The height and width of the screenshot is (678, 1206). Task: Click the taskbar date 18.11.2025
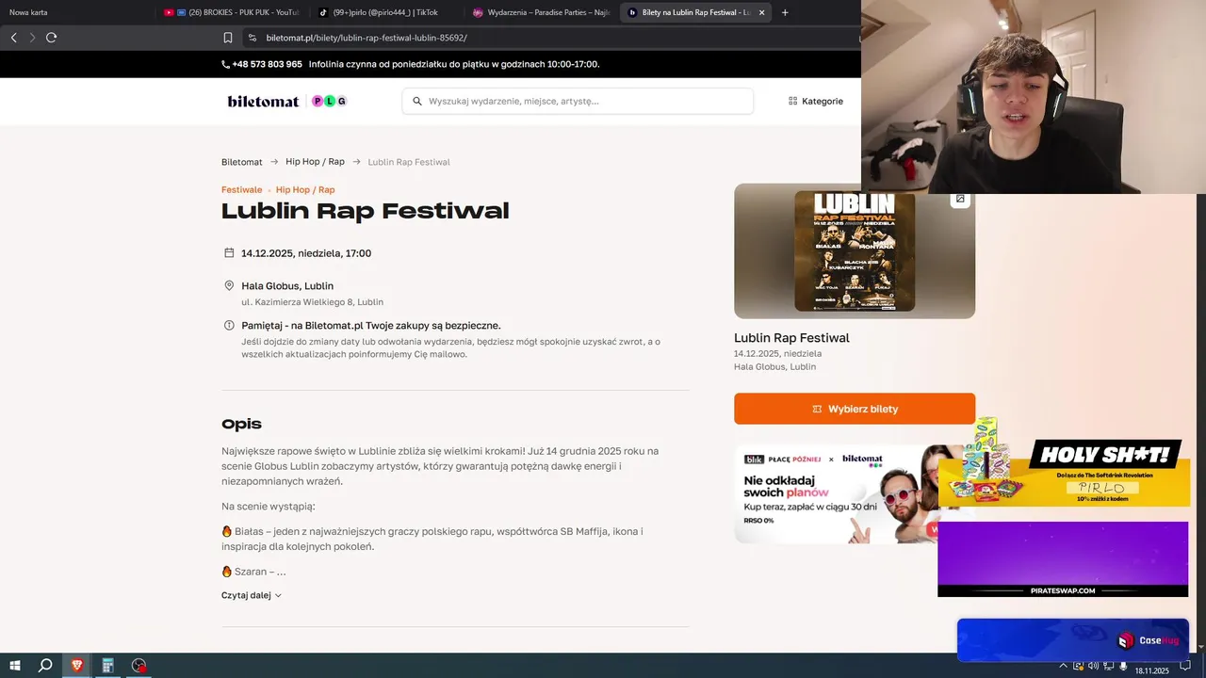1151,670
